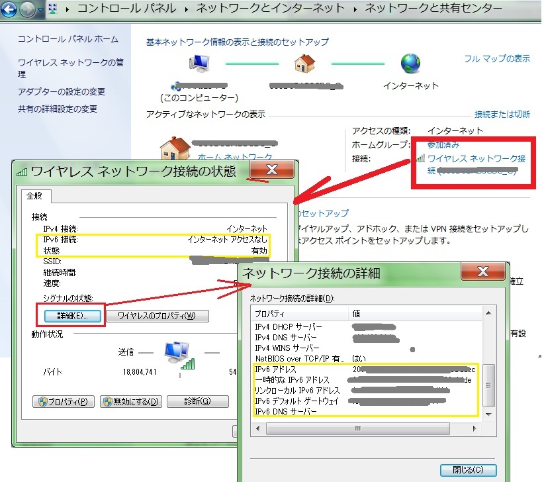The width and height of the screenshot is (544, 482).
Task: Click the Internet globe icon
Action: click(410, 64)
